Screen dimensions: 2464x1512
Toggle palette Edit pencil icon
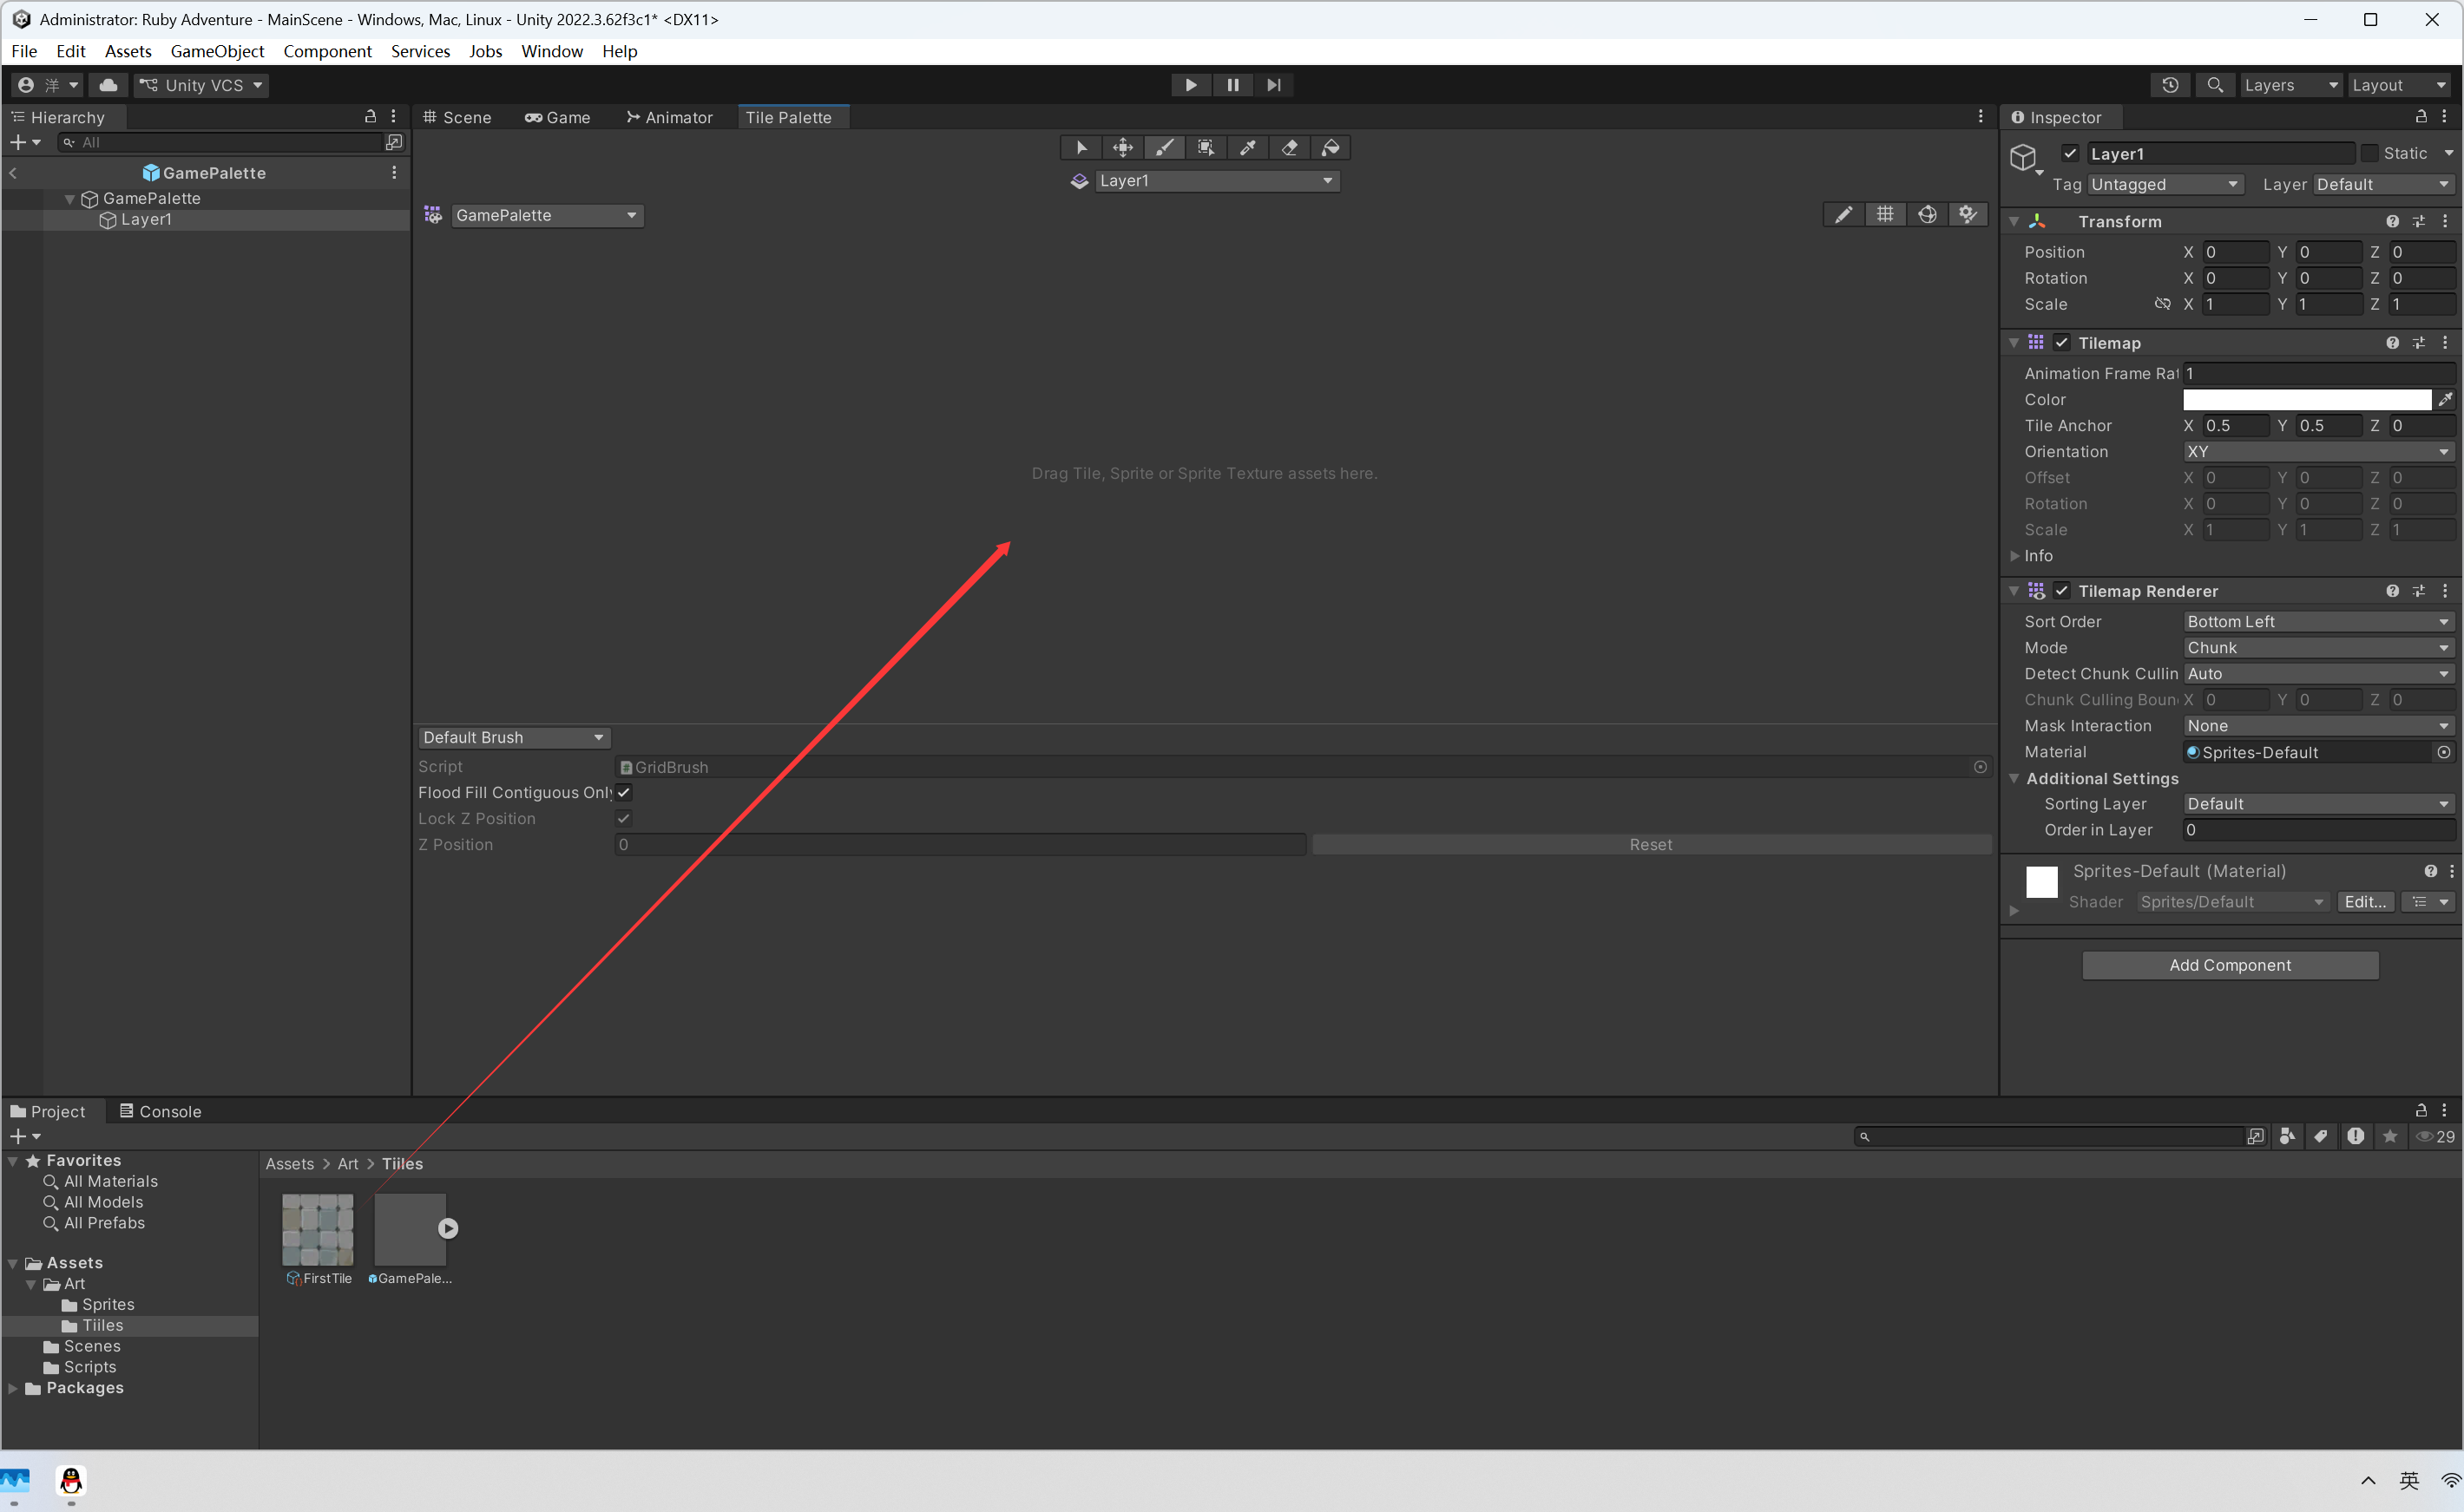click(x=1843, y=215)
